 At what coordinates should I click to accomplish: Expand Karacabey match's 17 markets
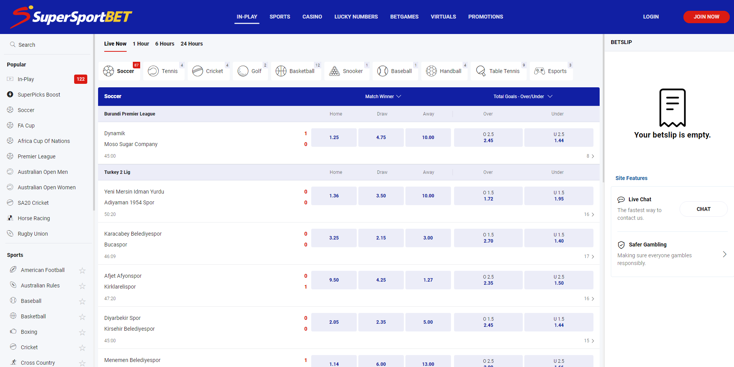tap(589, 257)
